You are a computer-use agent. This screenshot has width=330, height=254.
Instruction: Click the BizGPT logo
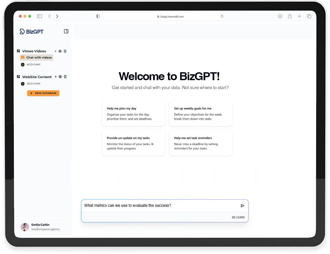coord(32,32)
